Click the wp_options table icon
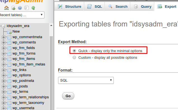178x110 pixels. pos(9,75)
